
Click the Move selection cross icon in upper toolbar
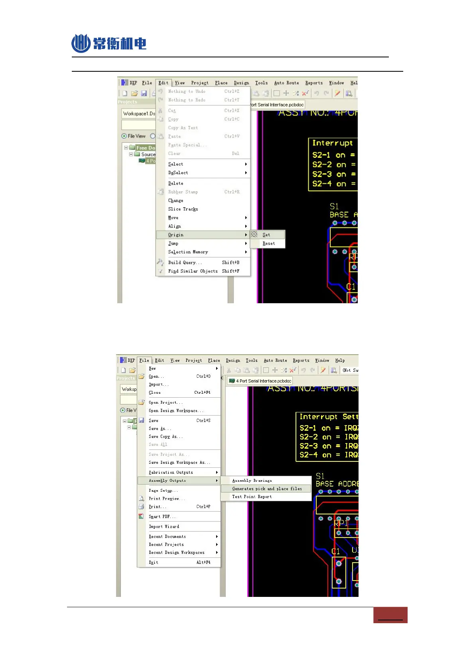point(286,93)
